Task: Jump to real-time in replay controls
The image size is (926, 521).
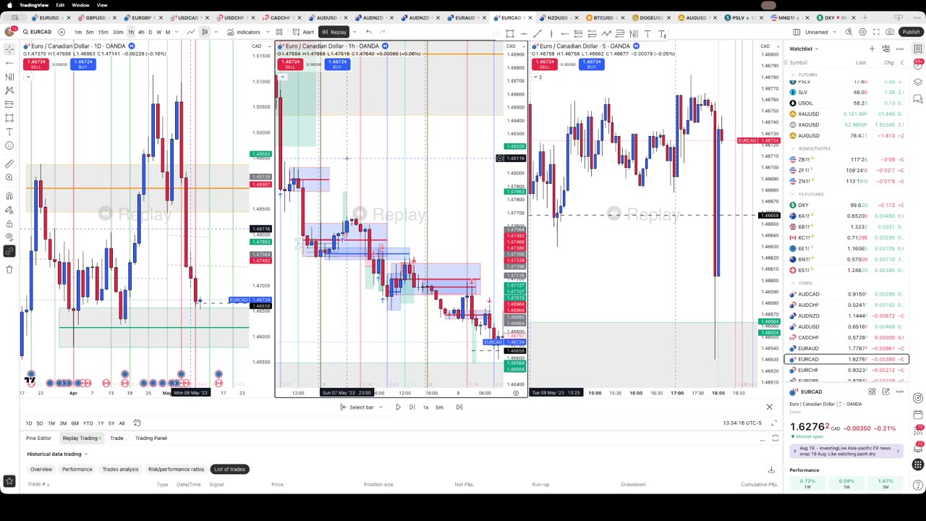Action: tap(459, 407)
